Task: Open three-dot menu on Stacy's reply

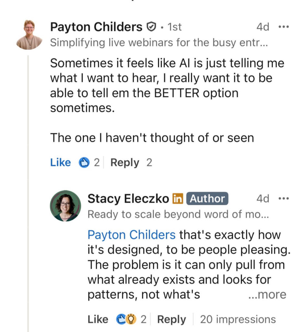Action: tap(284, 198)
